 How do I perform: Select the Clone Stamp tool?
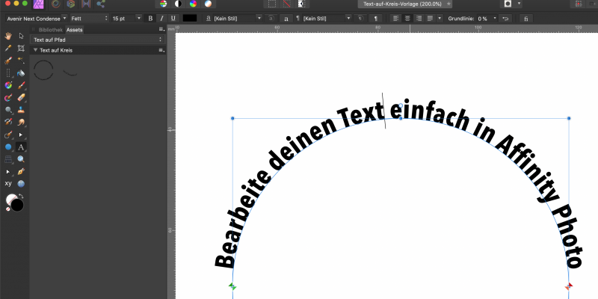coord(21,110)
